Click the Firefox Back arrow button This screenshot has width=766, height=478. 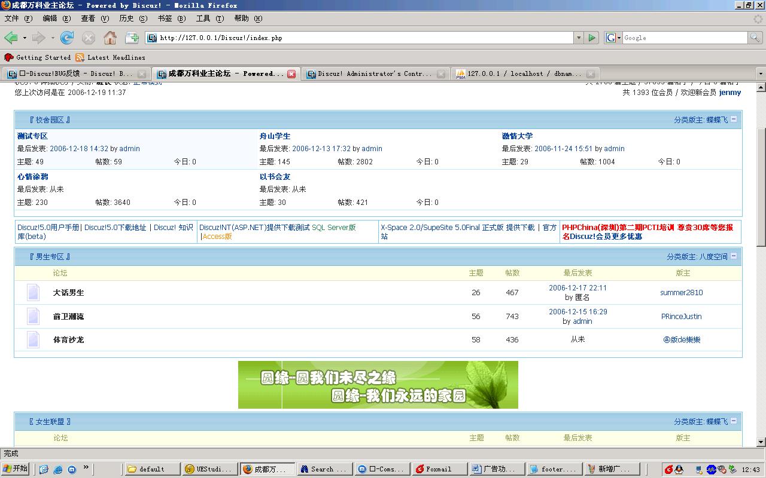pos(11,38)
